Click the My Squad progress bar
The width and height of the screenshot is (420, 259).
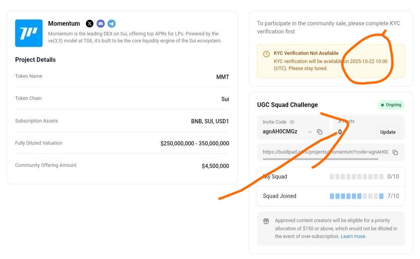pyautogui.click(x=357, y=176)
